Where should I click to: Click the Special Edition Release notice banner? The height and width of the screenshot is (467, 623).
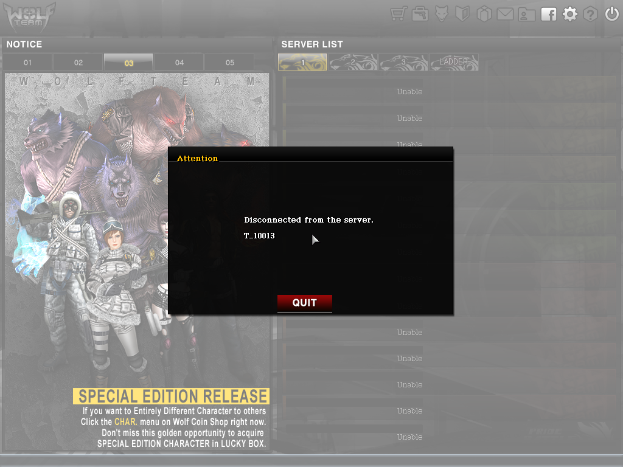point(171,396)
